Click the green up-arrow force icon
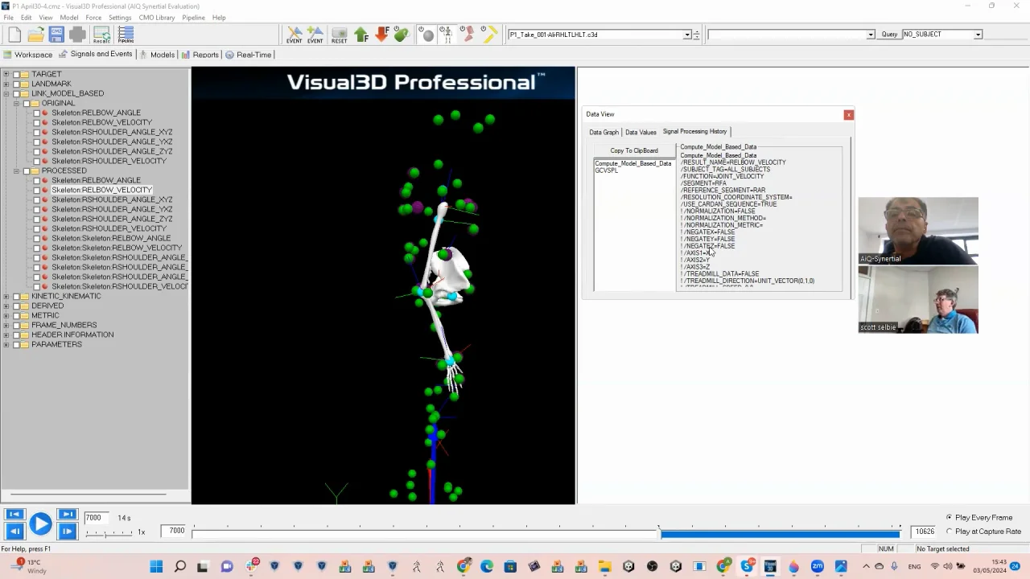The width and height of the screenshot is (1030, 579). coord(361,35)
